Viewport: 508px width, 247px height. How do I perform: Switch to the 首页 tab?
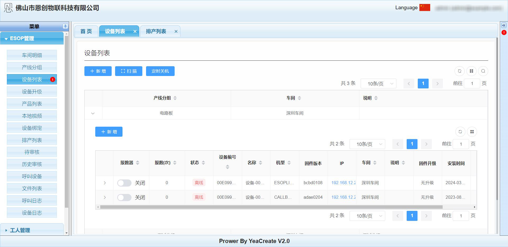(x=86, y=31)
